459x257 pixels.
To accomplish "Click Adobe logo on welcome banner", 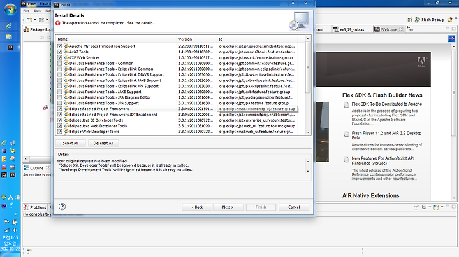I will coord(421,62).
